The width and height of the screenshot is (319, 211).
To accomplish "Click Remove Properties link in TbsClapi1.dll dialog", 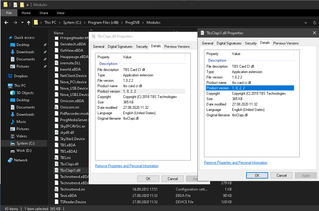I will [x=236, y=163].
